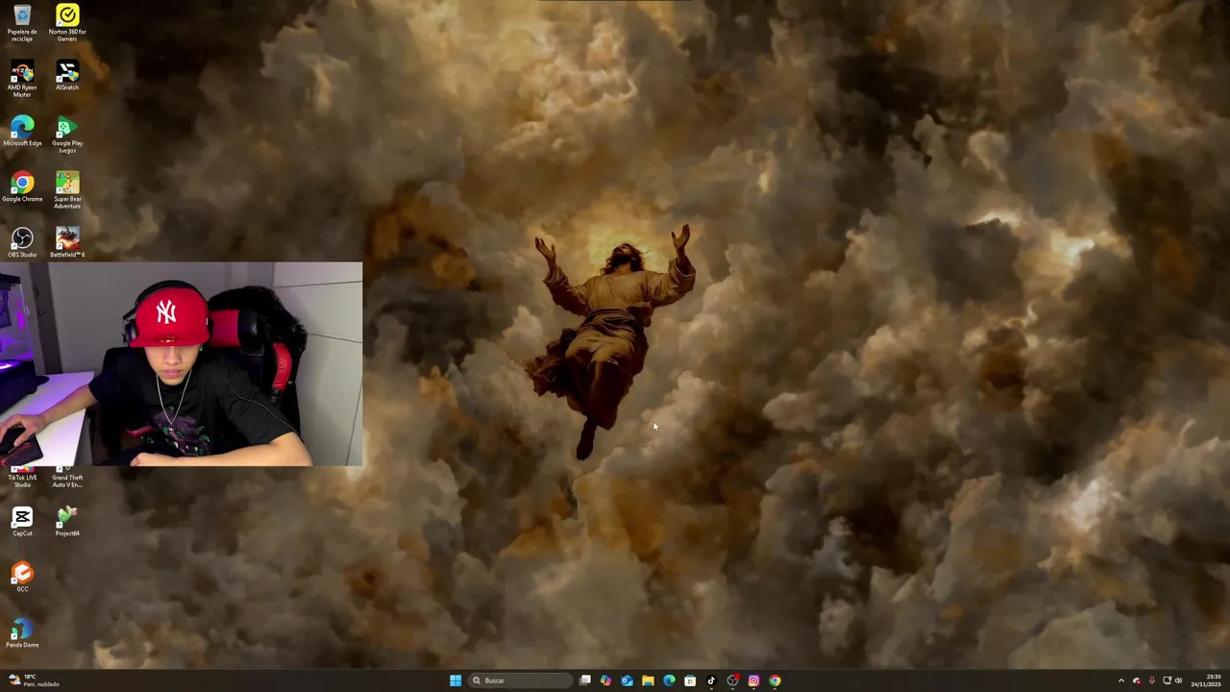Switch to TikTok in the taskbar
1230x692 pixels.
tap(711, 680)
